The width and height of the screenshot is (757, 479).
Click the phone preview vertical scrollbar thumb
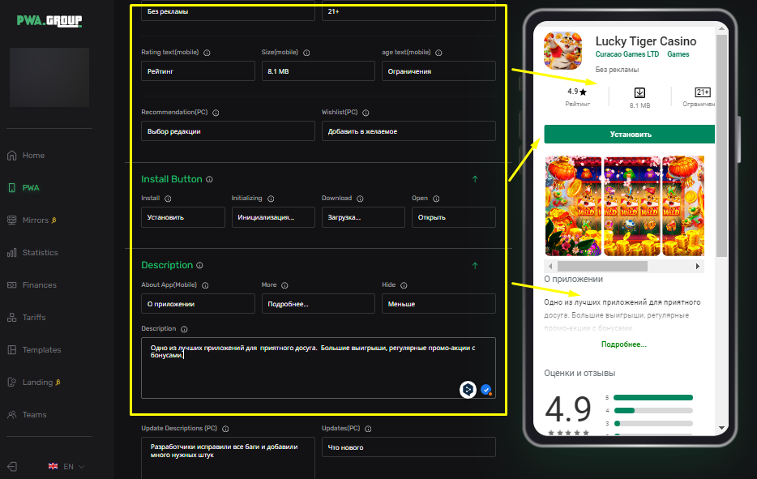(x=721, y=145)
